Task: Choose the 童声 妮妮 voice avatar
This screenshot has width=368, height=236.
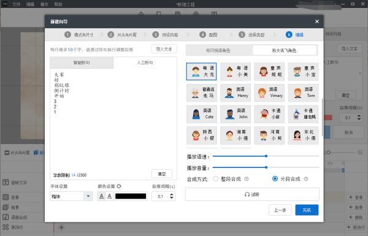Action: tap(269, 71)
